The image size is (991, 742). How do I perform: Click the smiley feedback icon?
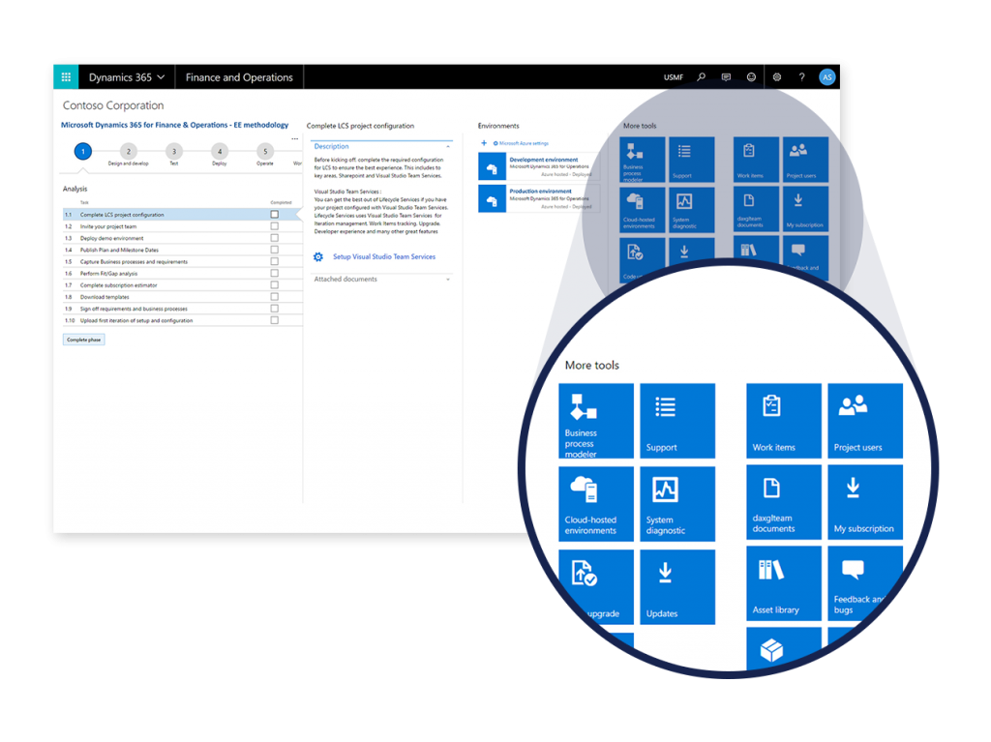coord(751,77)
